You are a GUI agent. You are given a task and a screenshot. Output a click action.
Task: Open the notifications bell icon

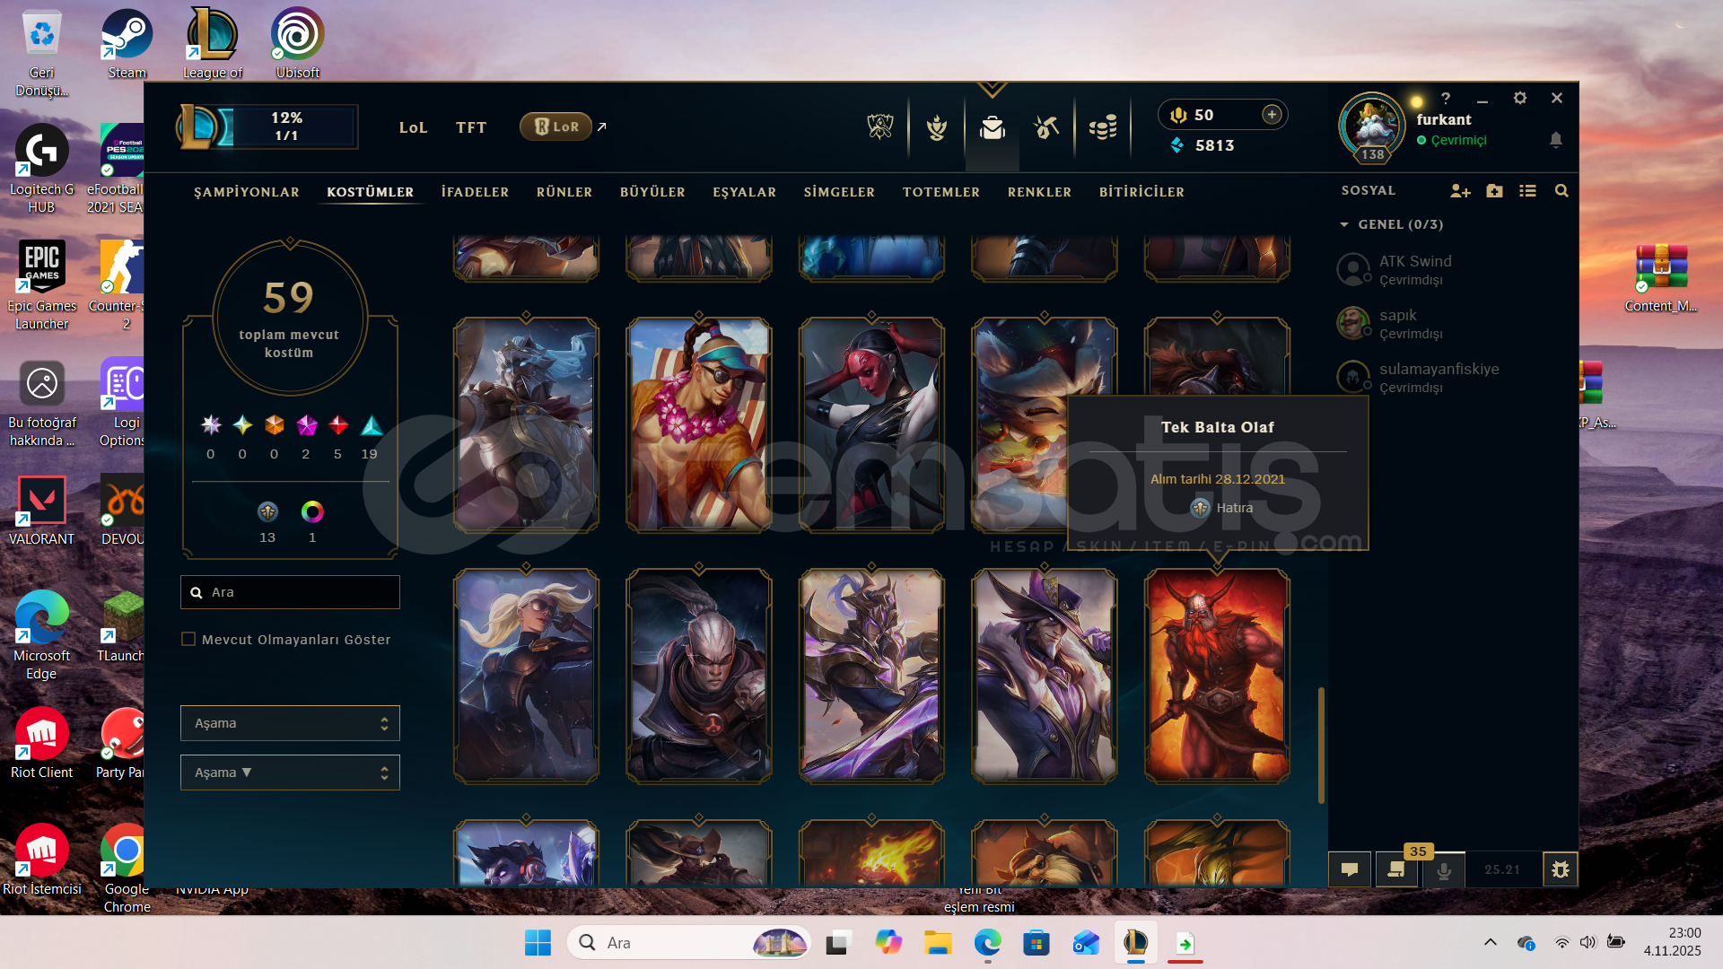pyautogui.click(x=1556, y=140)
